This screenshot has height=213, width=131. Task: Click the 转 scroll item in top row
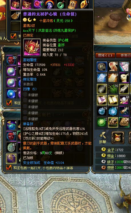(72, 5)
